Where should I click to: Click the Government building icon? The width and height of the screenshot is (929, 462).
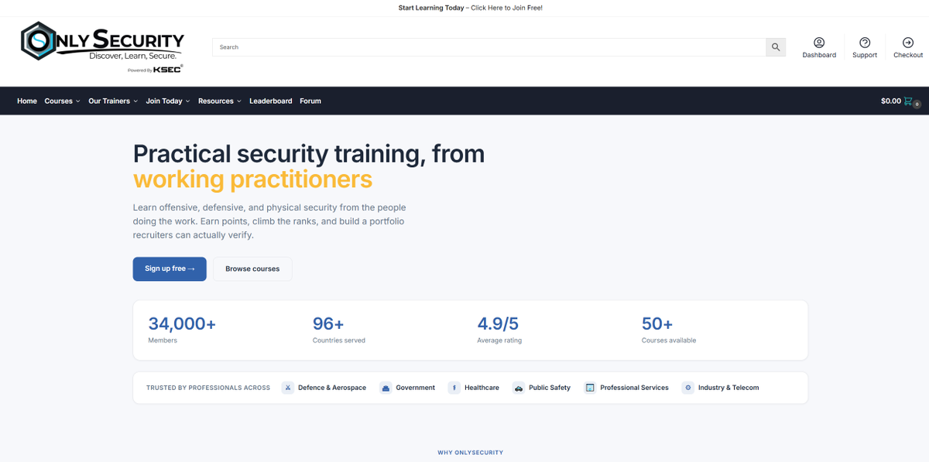point(386,388)
